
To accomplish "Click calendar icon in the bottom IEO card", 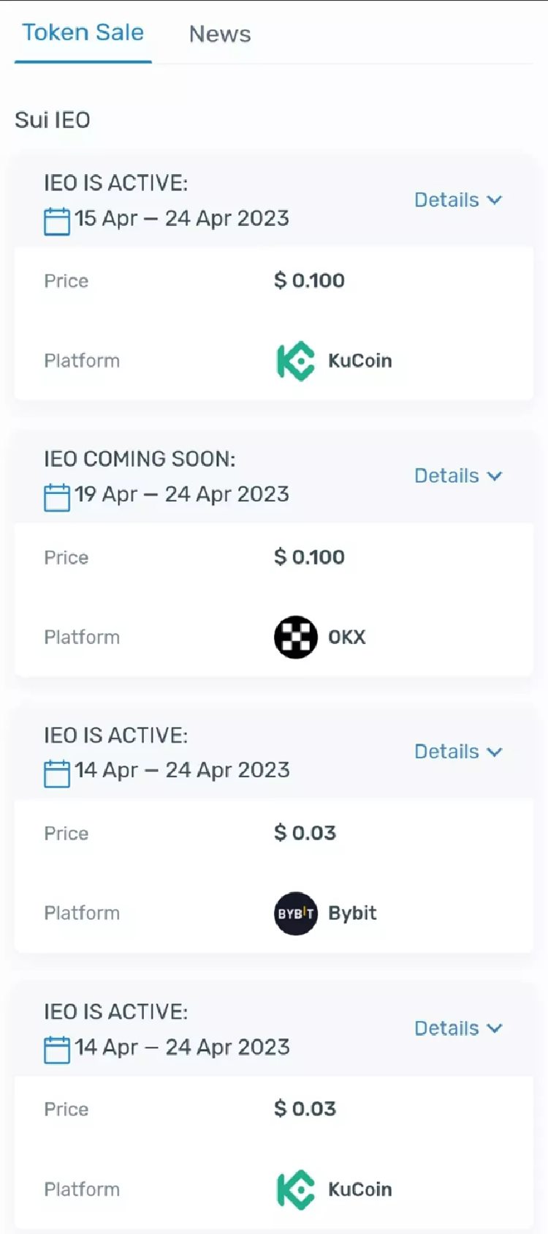I will (x=57, y=1050).
